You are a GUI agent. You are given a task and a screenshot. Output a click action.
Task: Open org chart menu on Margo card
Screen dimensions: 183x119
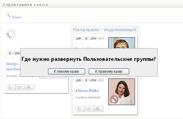pos(30,88)
